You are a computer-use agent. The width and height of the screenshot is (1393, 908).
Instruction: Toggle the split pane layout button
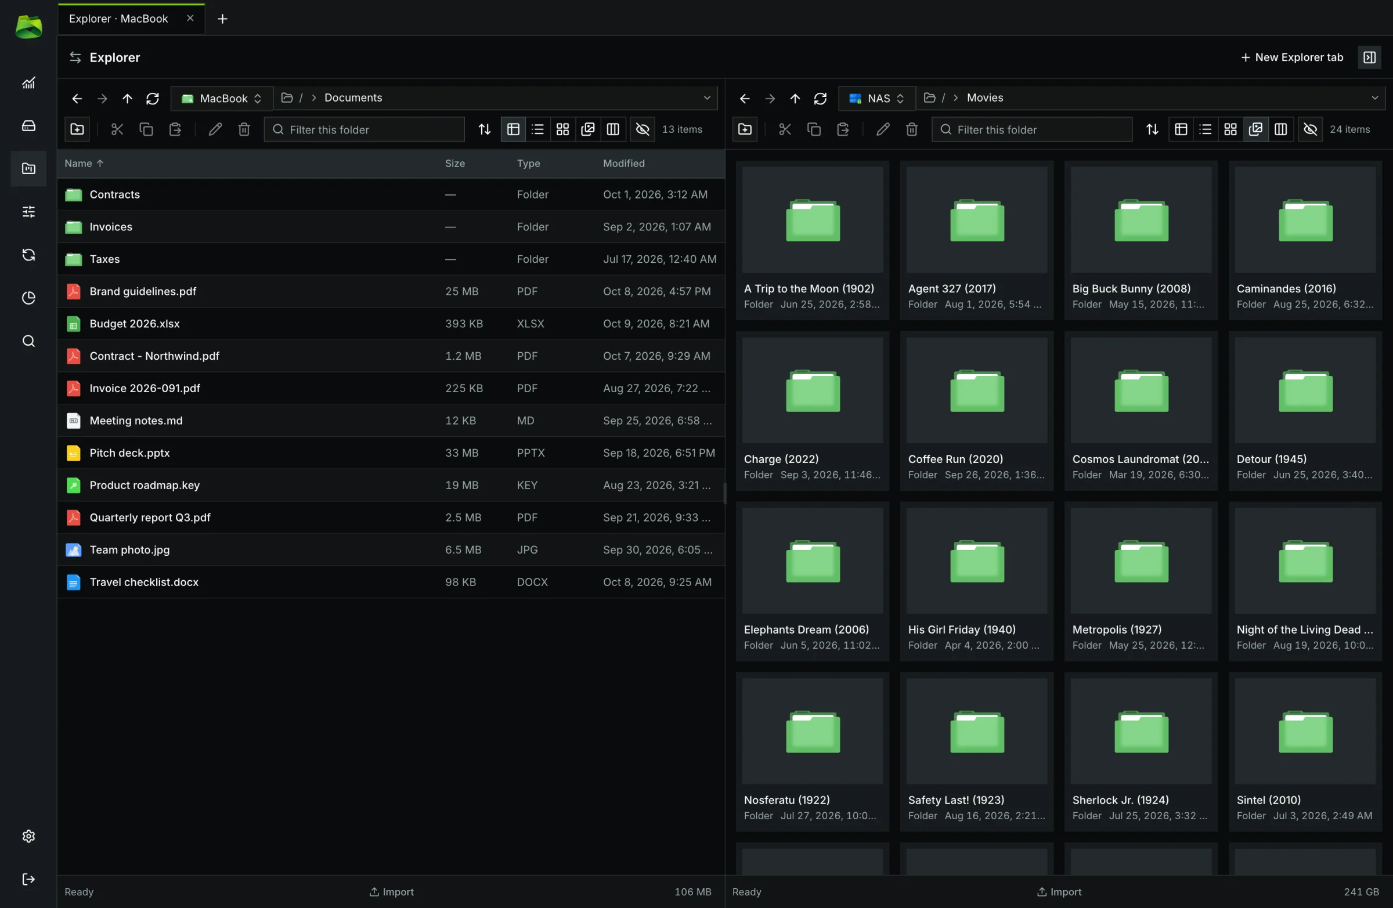[x=1369, y=57]
